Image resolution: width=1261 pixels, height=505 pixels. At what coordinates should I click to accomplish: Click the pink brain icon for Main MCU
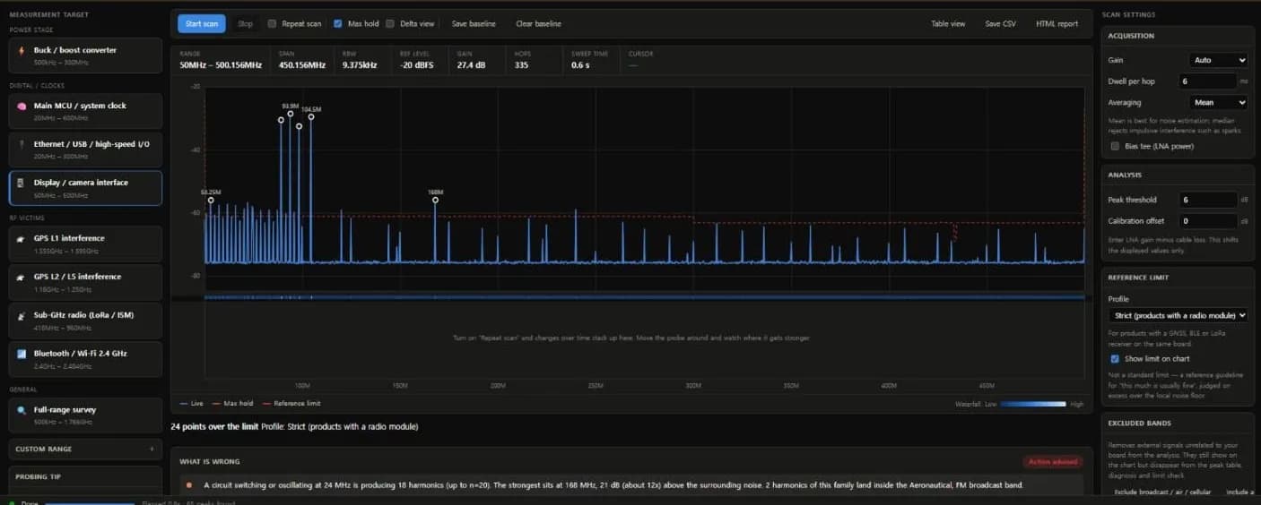click(21, 106)
